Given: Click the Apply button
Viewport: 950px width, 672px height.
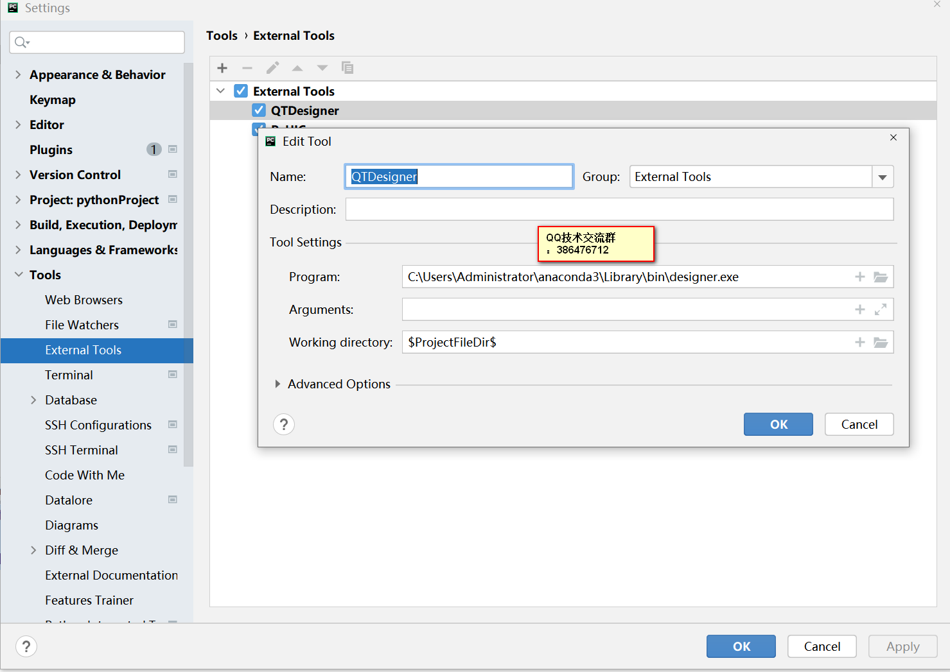Looking at the screenshot, I should point(903,646).
